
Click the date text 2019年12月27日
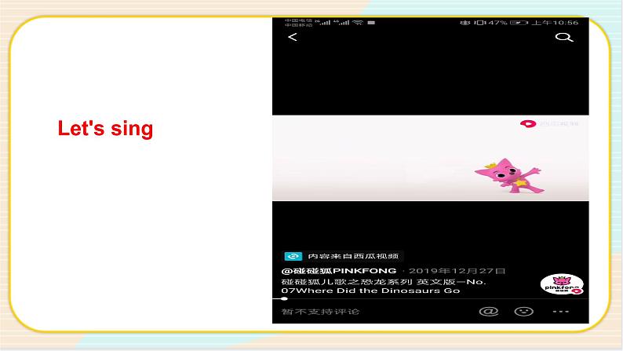click(x=457, y=271)
